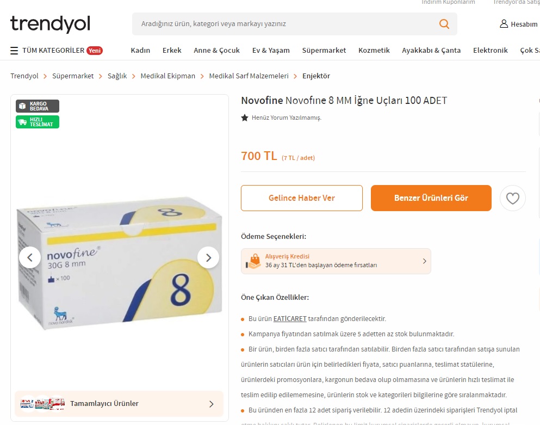Open the TÜM KATEGORİLER hamburger menu

[x=14, y=51]
